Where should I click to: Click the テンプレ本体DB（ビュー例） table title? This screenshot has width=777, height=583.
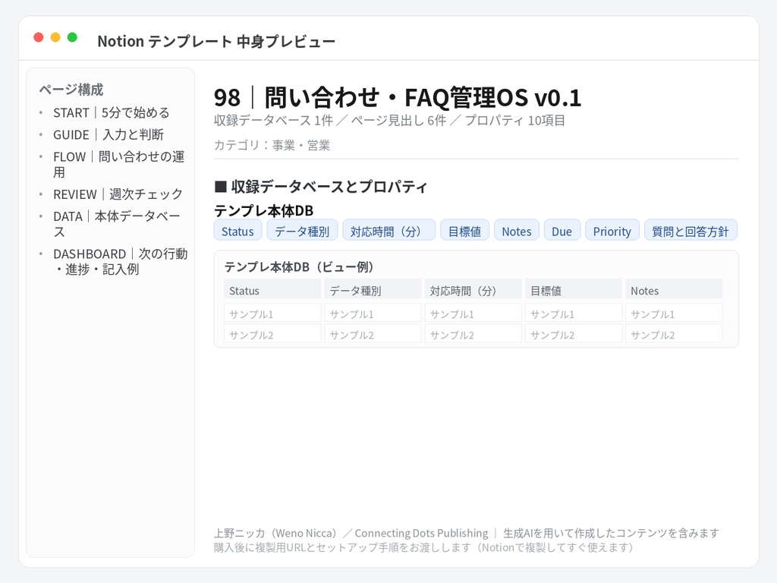[299, 266]
